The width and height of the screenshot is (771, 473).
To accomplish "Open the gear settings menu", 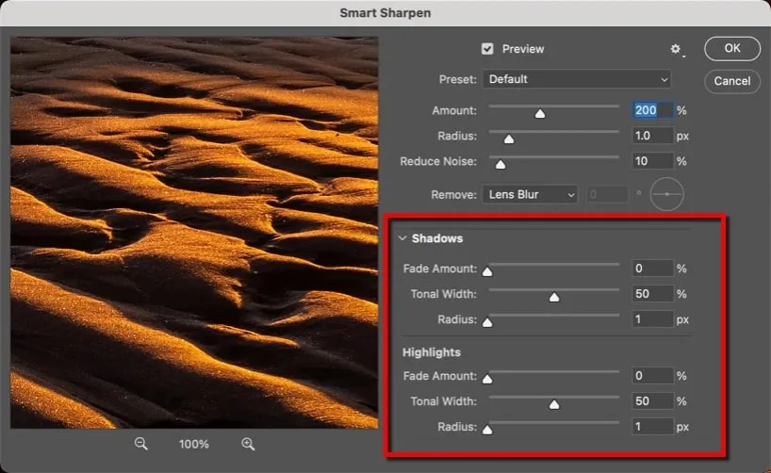I will pyautogui.click(x=677, y=50).
